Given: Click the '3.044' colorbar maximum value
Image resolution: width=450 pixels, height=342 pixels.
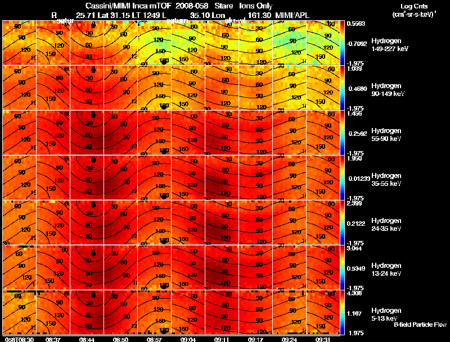Looking at the screenshot, I should (x=354, y=248).
